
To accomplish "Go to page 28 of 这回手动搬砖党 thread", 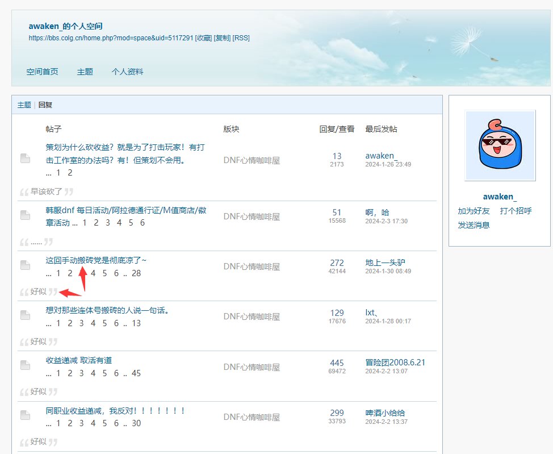I will pyautogui.click(x=136, y=273).
